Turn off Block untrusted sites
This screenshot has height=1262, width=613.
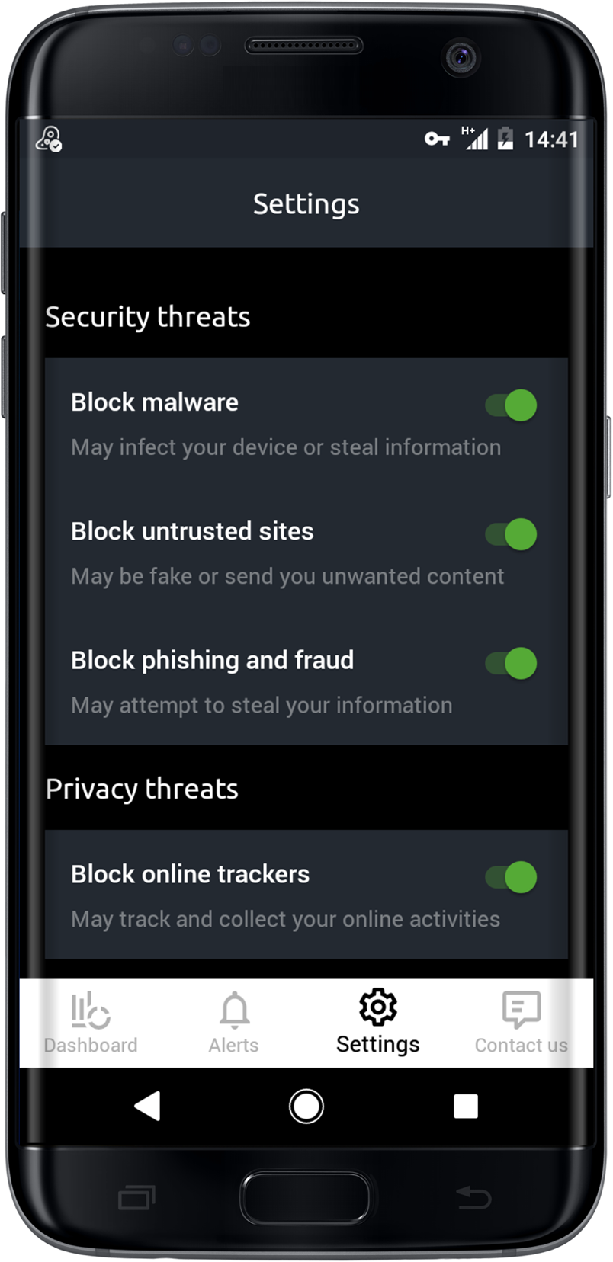[x=512, y=535]
